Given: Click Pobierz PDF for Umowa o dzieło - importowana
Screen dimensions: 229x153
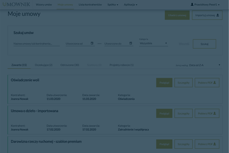Looking at the screenshot, I should point(207,114).
